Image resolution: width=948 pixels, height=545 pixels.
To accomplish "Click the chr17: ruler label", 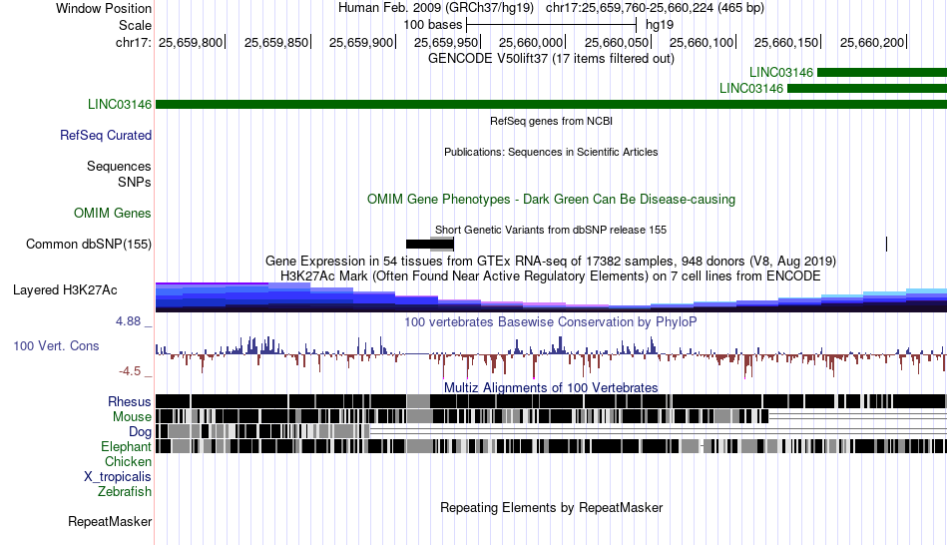I will pyautogui.click(x=133, y=42).
